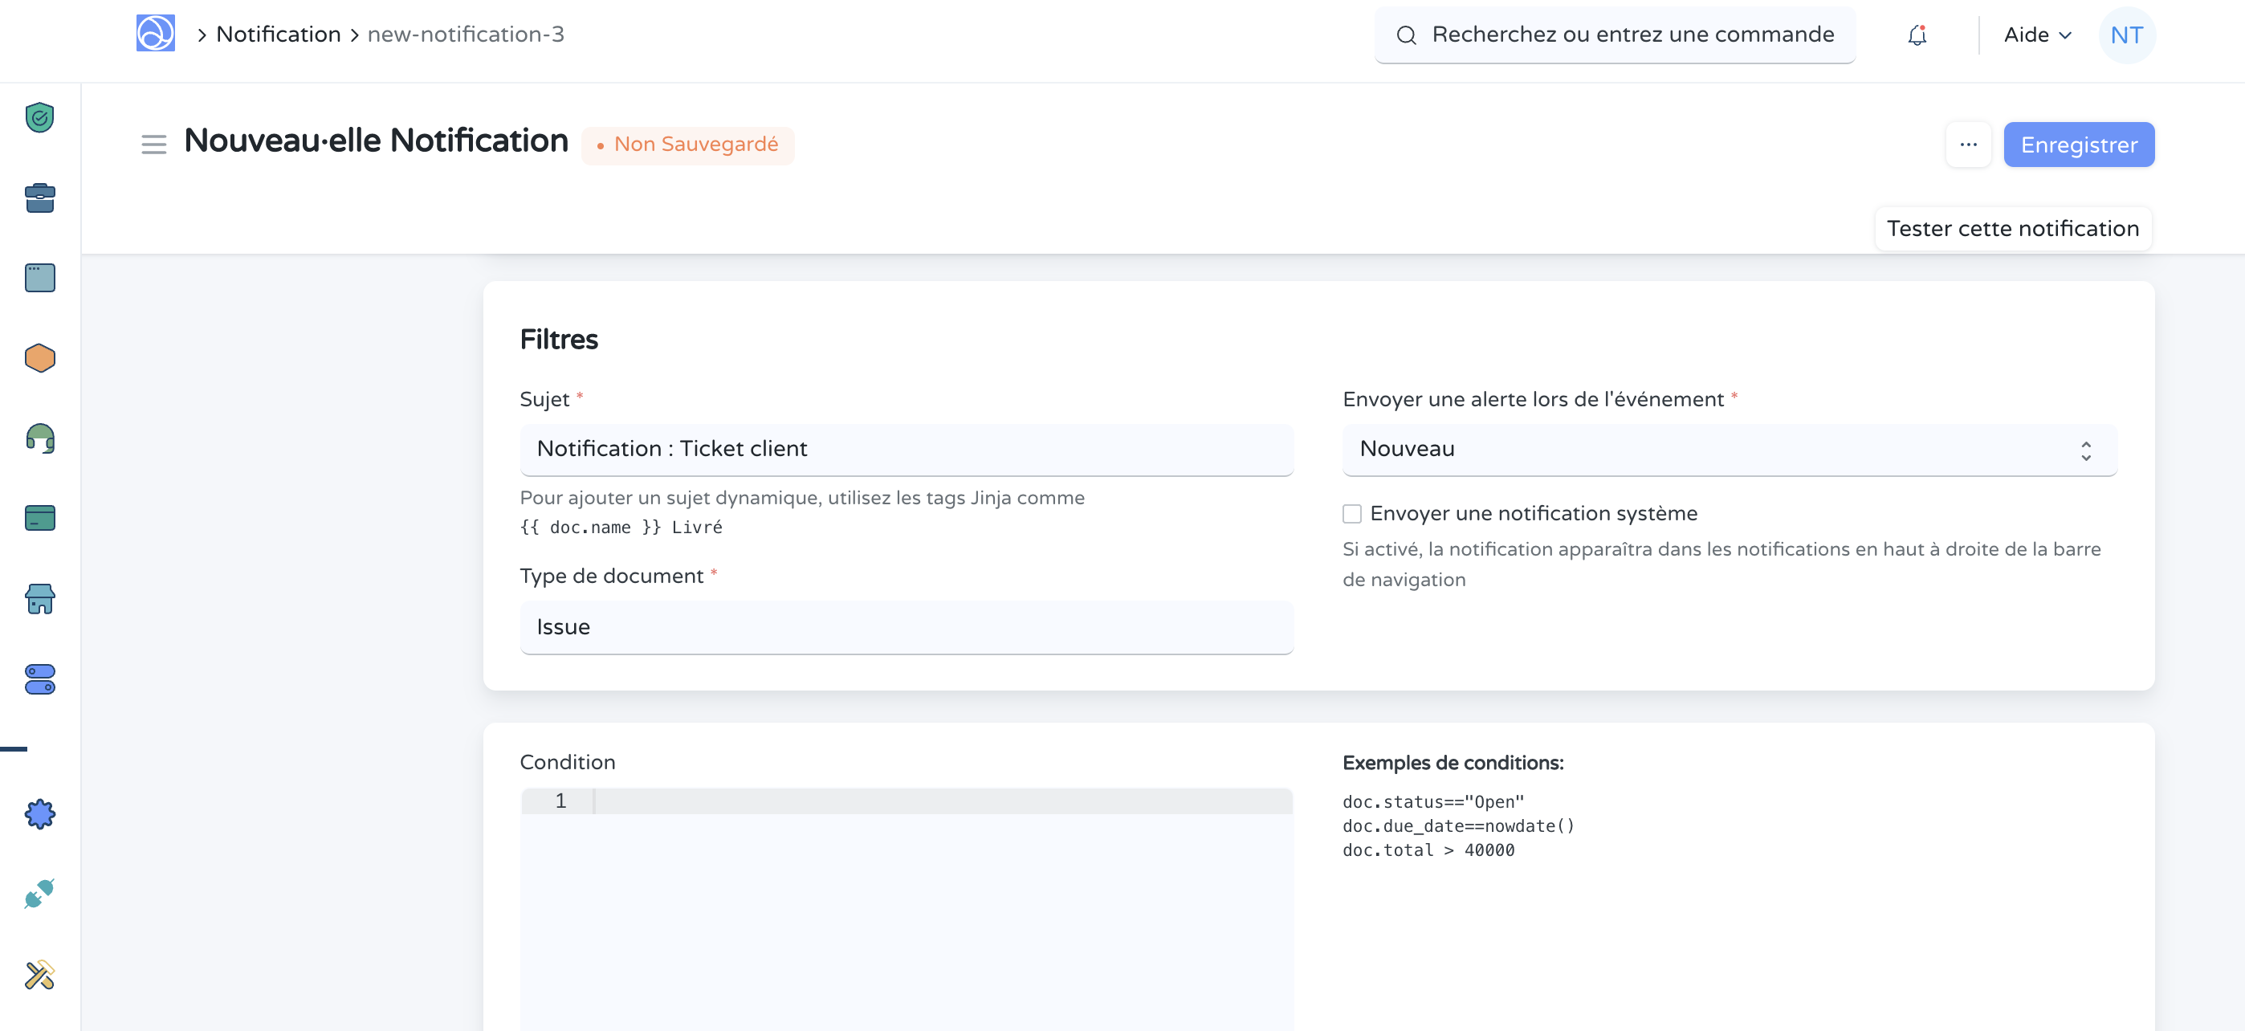Image resolution: width=2245 pixels, height=1031 pixels.
Task: Click the app logo home icon
Action: pyautogui.click(x=155, y=34)
